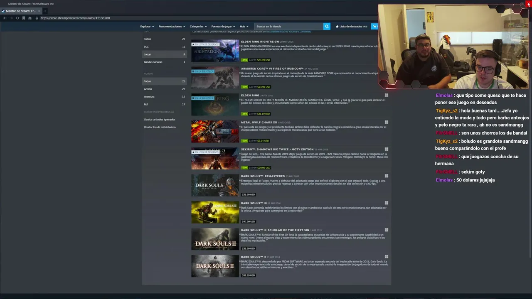Screen dimensions: 532x299
Task: Click the browser forward arrow
Action: 11,18
